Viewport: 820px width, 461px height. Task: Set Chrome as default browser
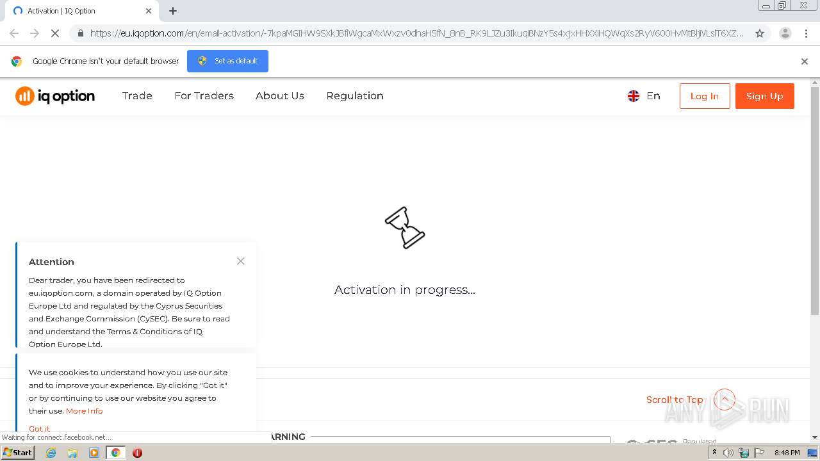click(227, 61)
